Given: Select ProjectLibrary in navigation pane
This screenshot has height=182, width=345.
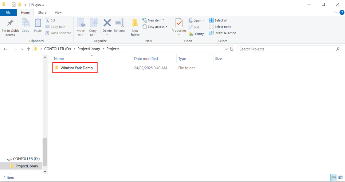Looking at the screenshot, I should [24, 166].
